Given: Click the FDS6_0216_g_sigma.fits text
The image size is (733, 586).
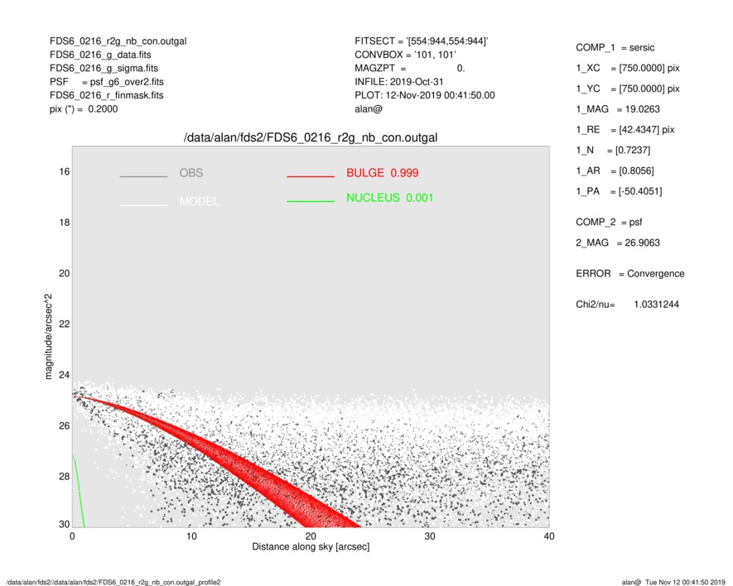Looking at the screenshot, I should [104, 68].
